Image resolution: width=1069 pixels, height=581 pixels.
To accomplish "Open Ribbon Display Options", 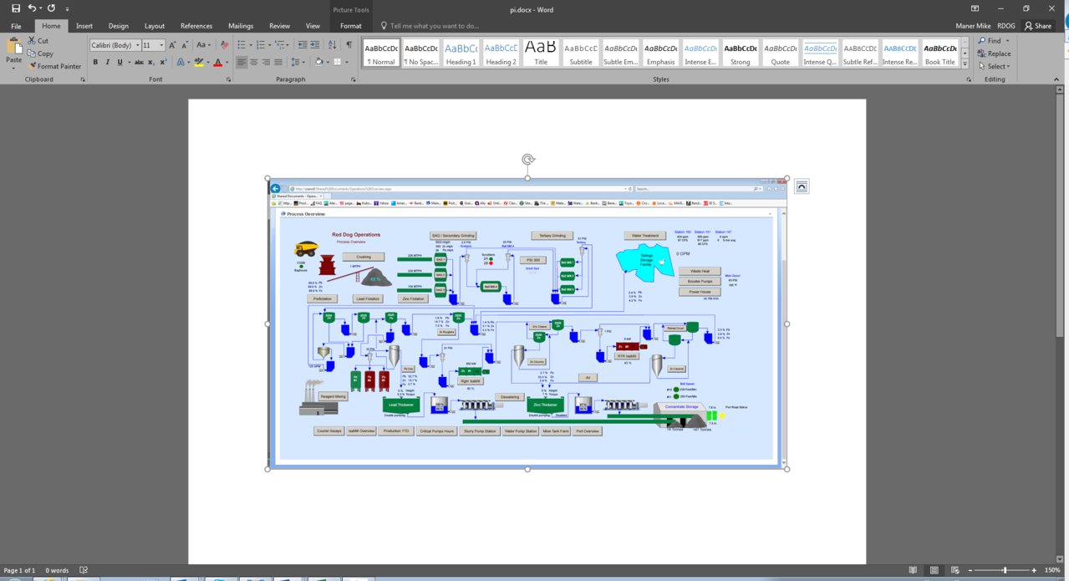I will point(975,8).
